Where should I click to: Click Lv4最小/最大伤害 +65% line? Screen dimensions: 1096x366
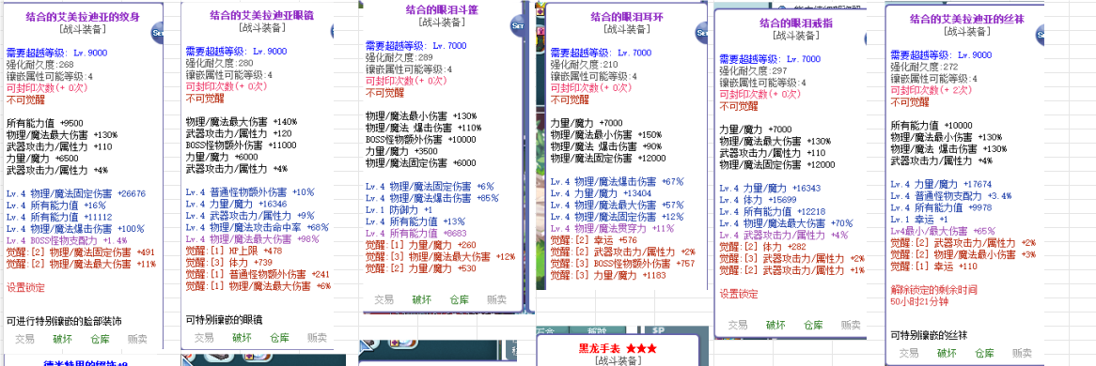click(943, 231)
